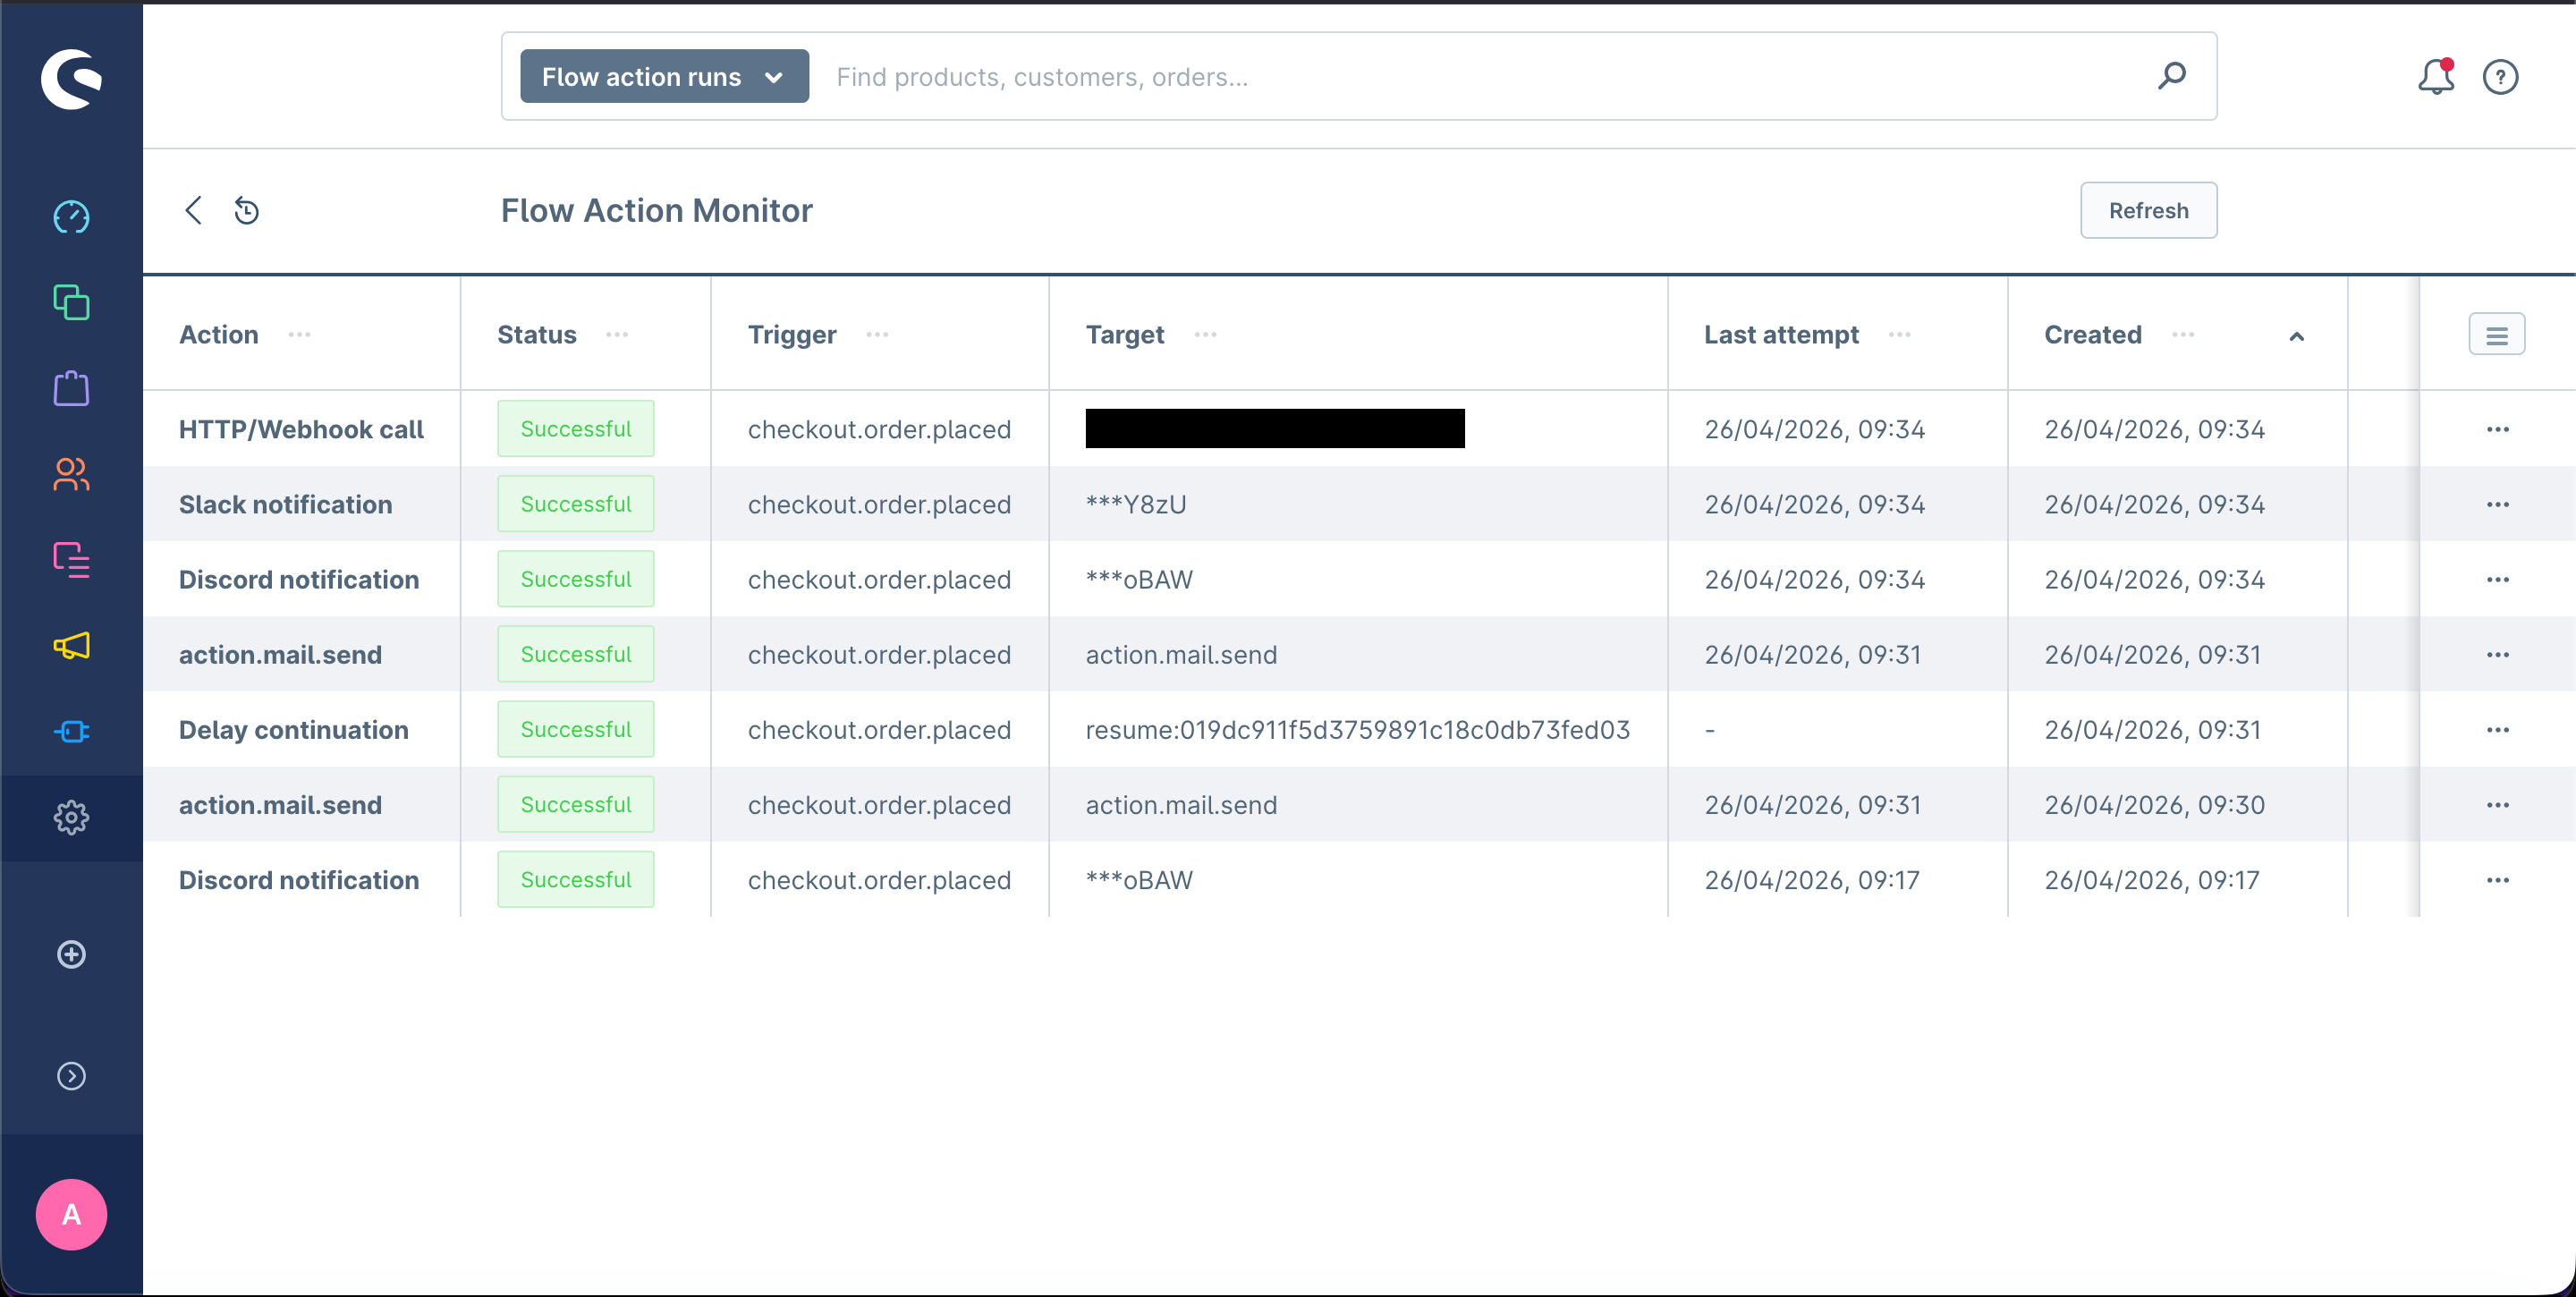Click the search input field
2576x1297 pixels.
point(1480,77)
